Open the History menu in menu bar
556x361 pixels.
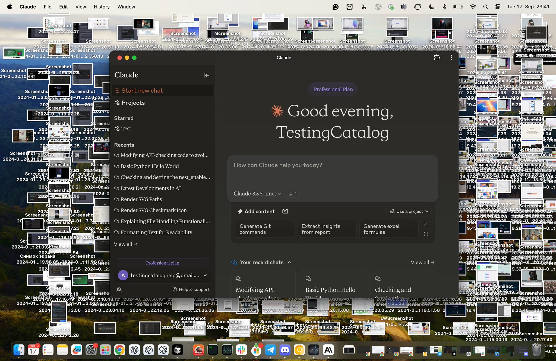point(102,7)
